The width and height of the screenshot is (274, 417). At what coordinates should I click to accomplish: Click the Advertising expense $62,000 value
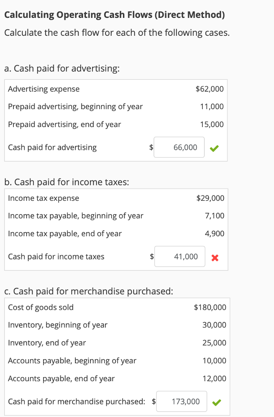click(x=210, y=89)
